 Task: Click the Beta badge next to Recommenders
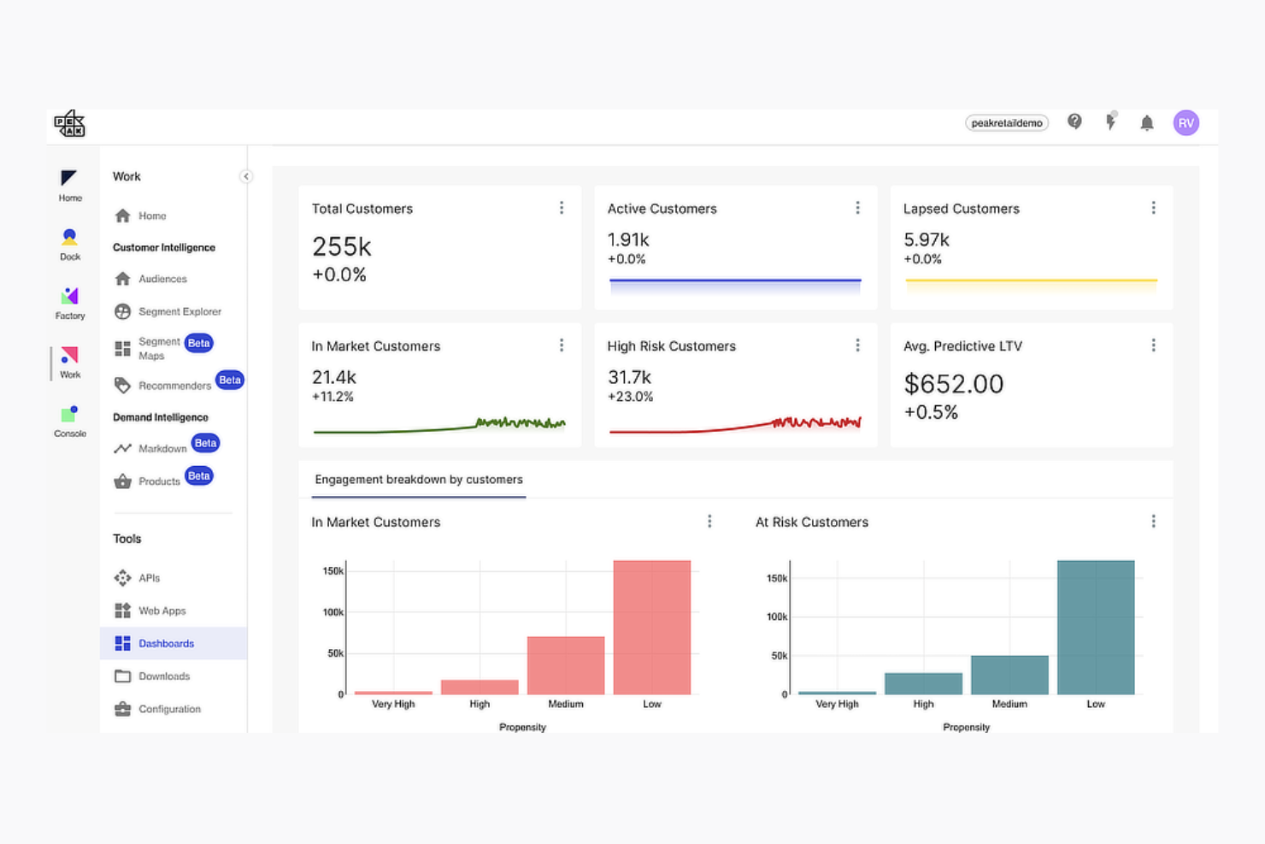point(230,380)
